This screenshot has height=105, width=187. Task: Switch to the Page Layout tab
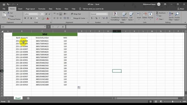click(x=30, y=9)
